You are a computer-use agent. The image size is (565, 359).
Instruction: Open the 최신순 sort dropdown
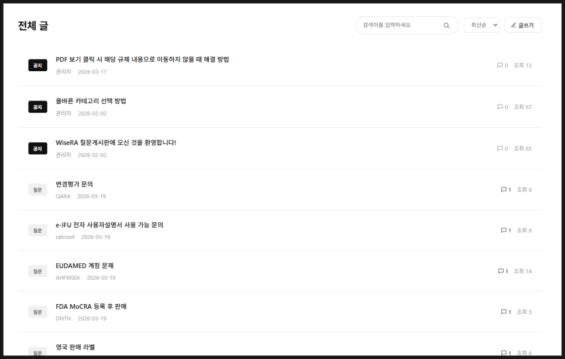(481, 25)
